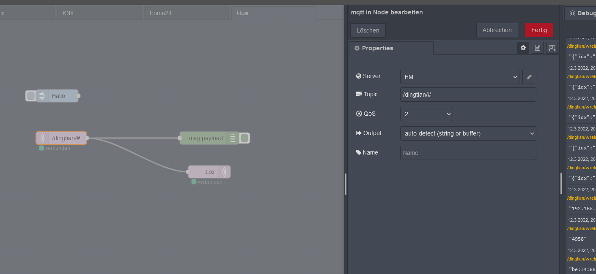Switch to the Home24 flow tab

click(161, 13)
